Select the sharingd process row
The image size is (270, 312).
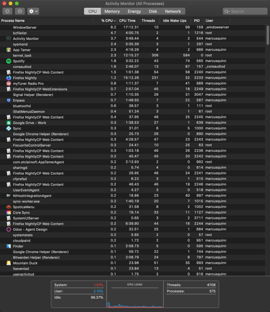132,168
